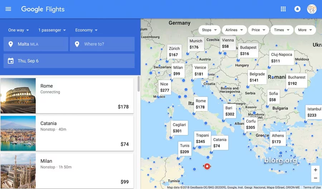This screenshot has width=322, height=189.
Task: Click the calendar icon beside Thu, Sep 6
Action: pyautogui.click(x=11, y=61)
